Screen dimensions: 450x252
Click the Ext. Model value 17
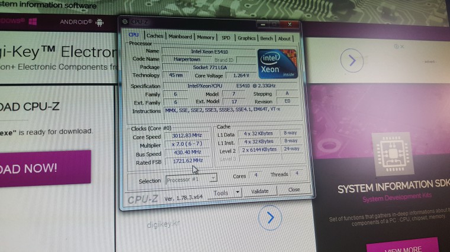pos(234,102)
